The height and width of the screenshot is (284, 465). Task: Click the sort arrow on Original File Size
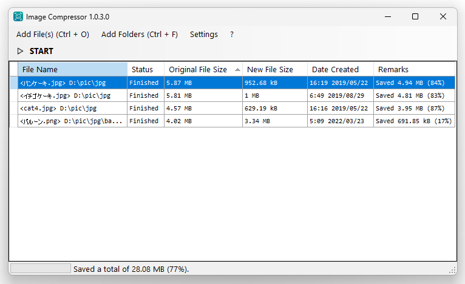pos(237,70)
